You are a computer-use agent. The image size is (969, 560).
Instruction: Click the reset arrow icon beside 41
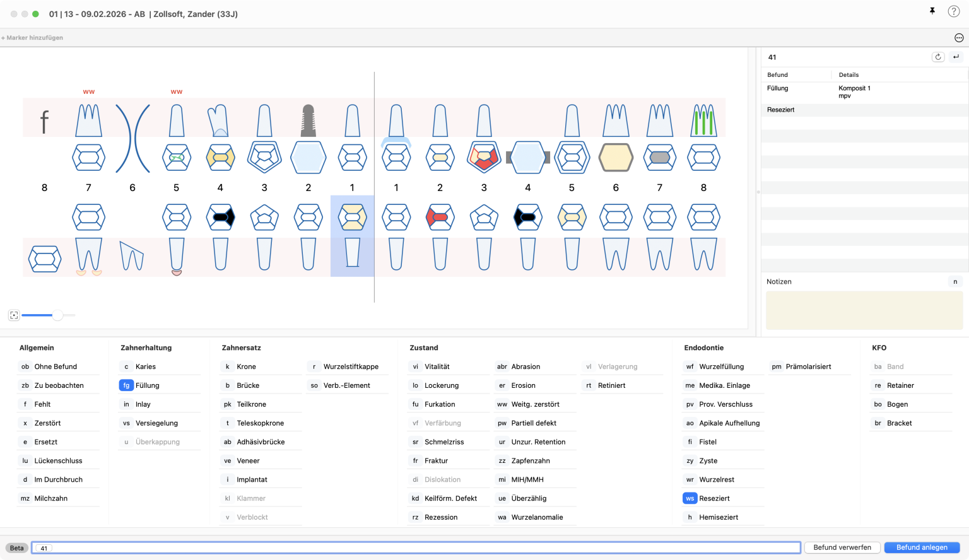pyautogui.click(x=938, y=57)
